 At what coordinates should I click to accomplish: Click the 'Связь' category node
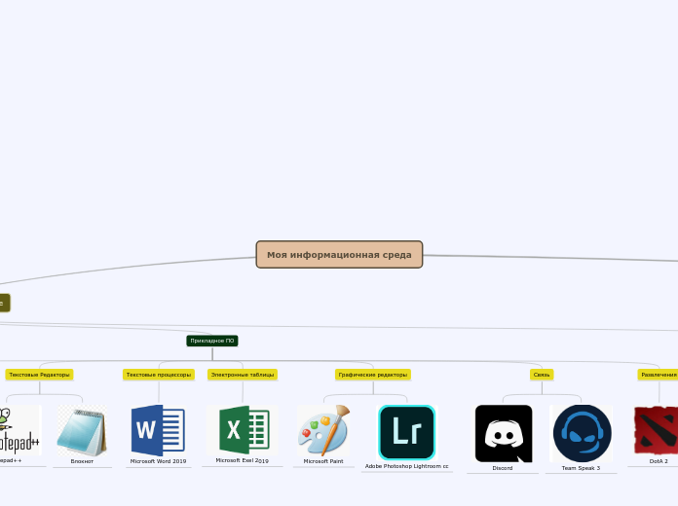point(542,375)
